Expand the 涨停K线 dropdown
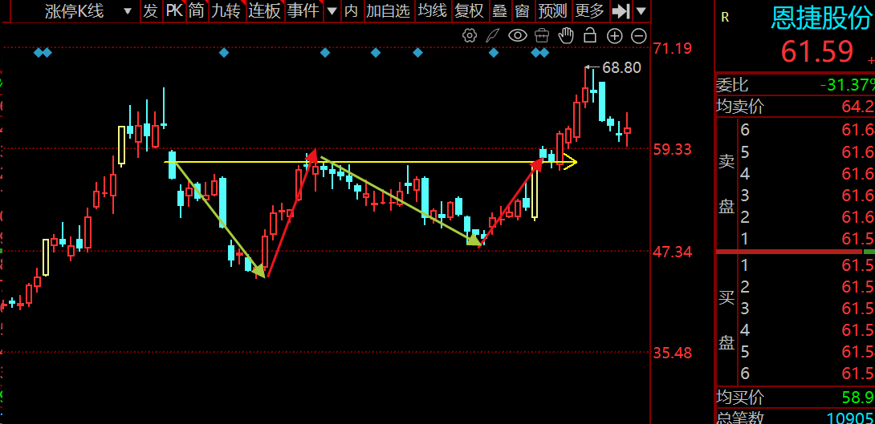 click(127, 11)
